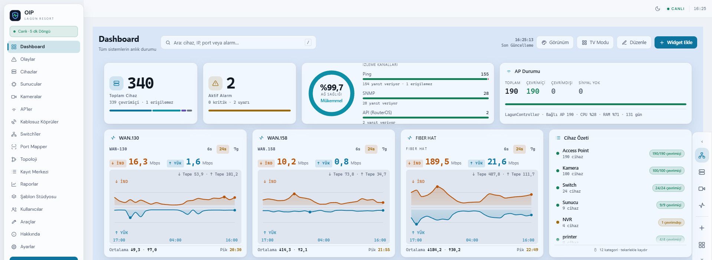
Task: Click the pulse activity icon in right rail
Action: pos(702,205)
